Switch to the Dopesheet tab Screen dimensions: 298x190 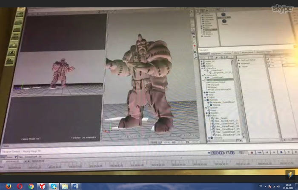pos(216,54)
